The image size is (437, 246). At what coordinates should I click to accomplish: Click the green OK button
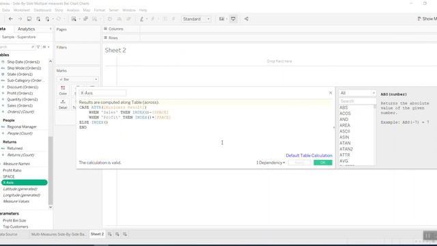(323, 163)
